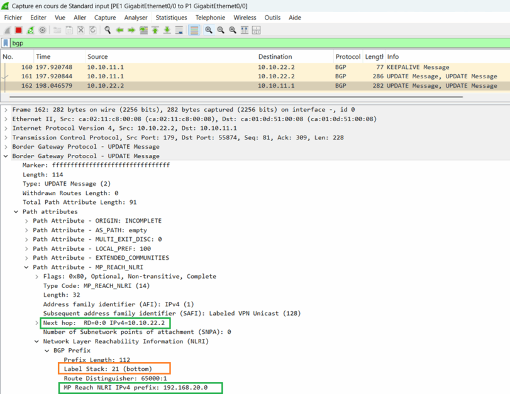The width and height of the screenshot is (510, 394).
Task: Click the display filter bookmark icon
Action: (x=6, y=43)
